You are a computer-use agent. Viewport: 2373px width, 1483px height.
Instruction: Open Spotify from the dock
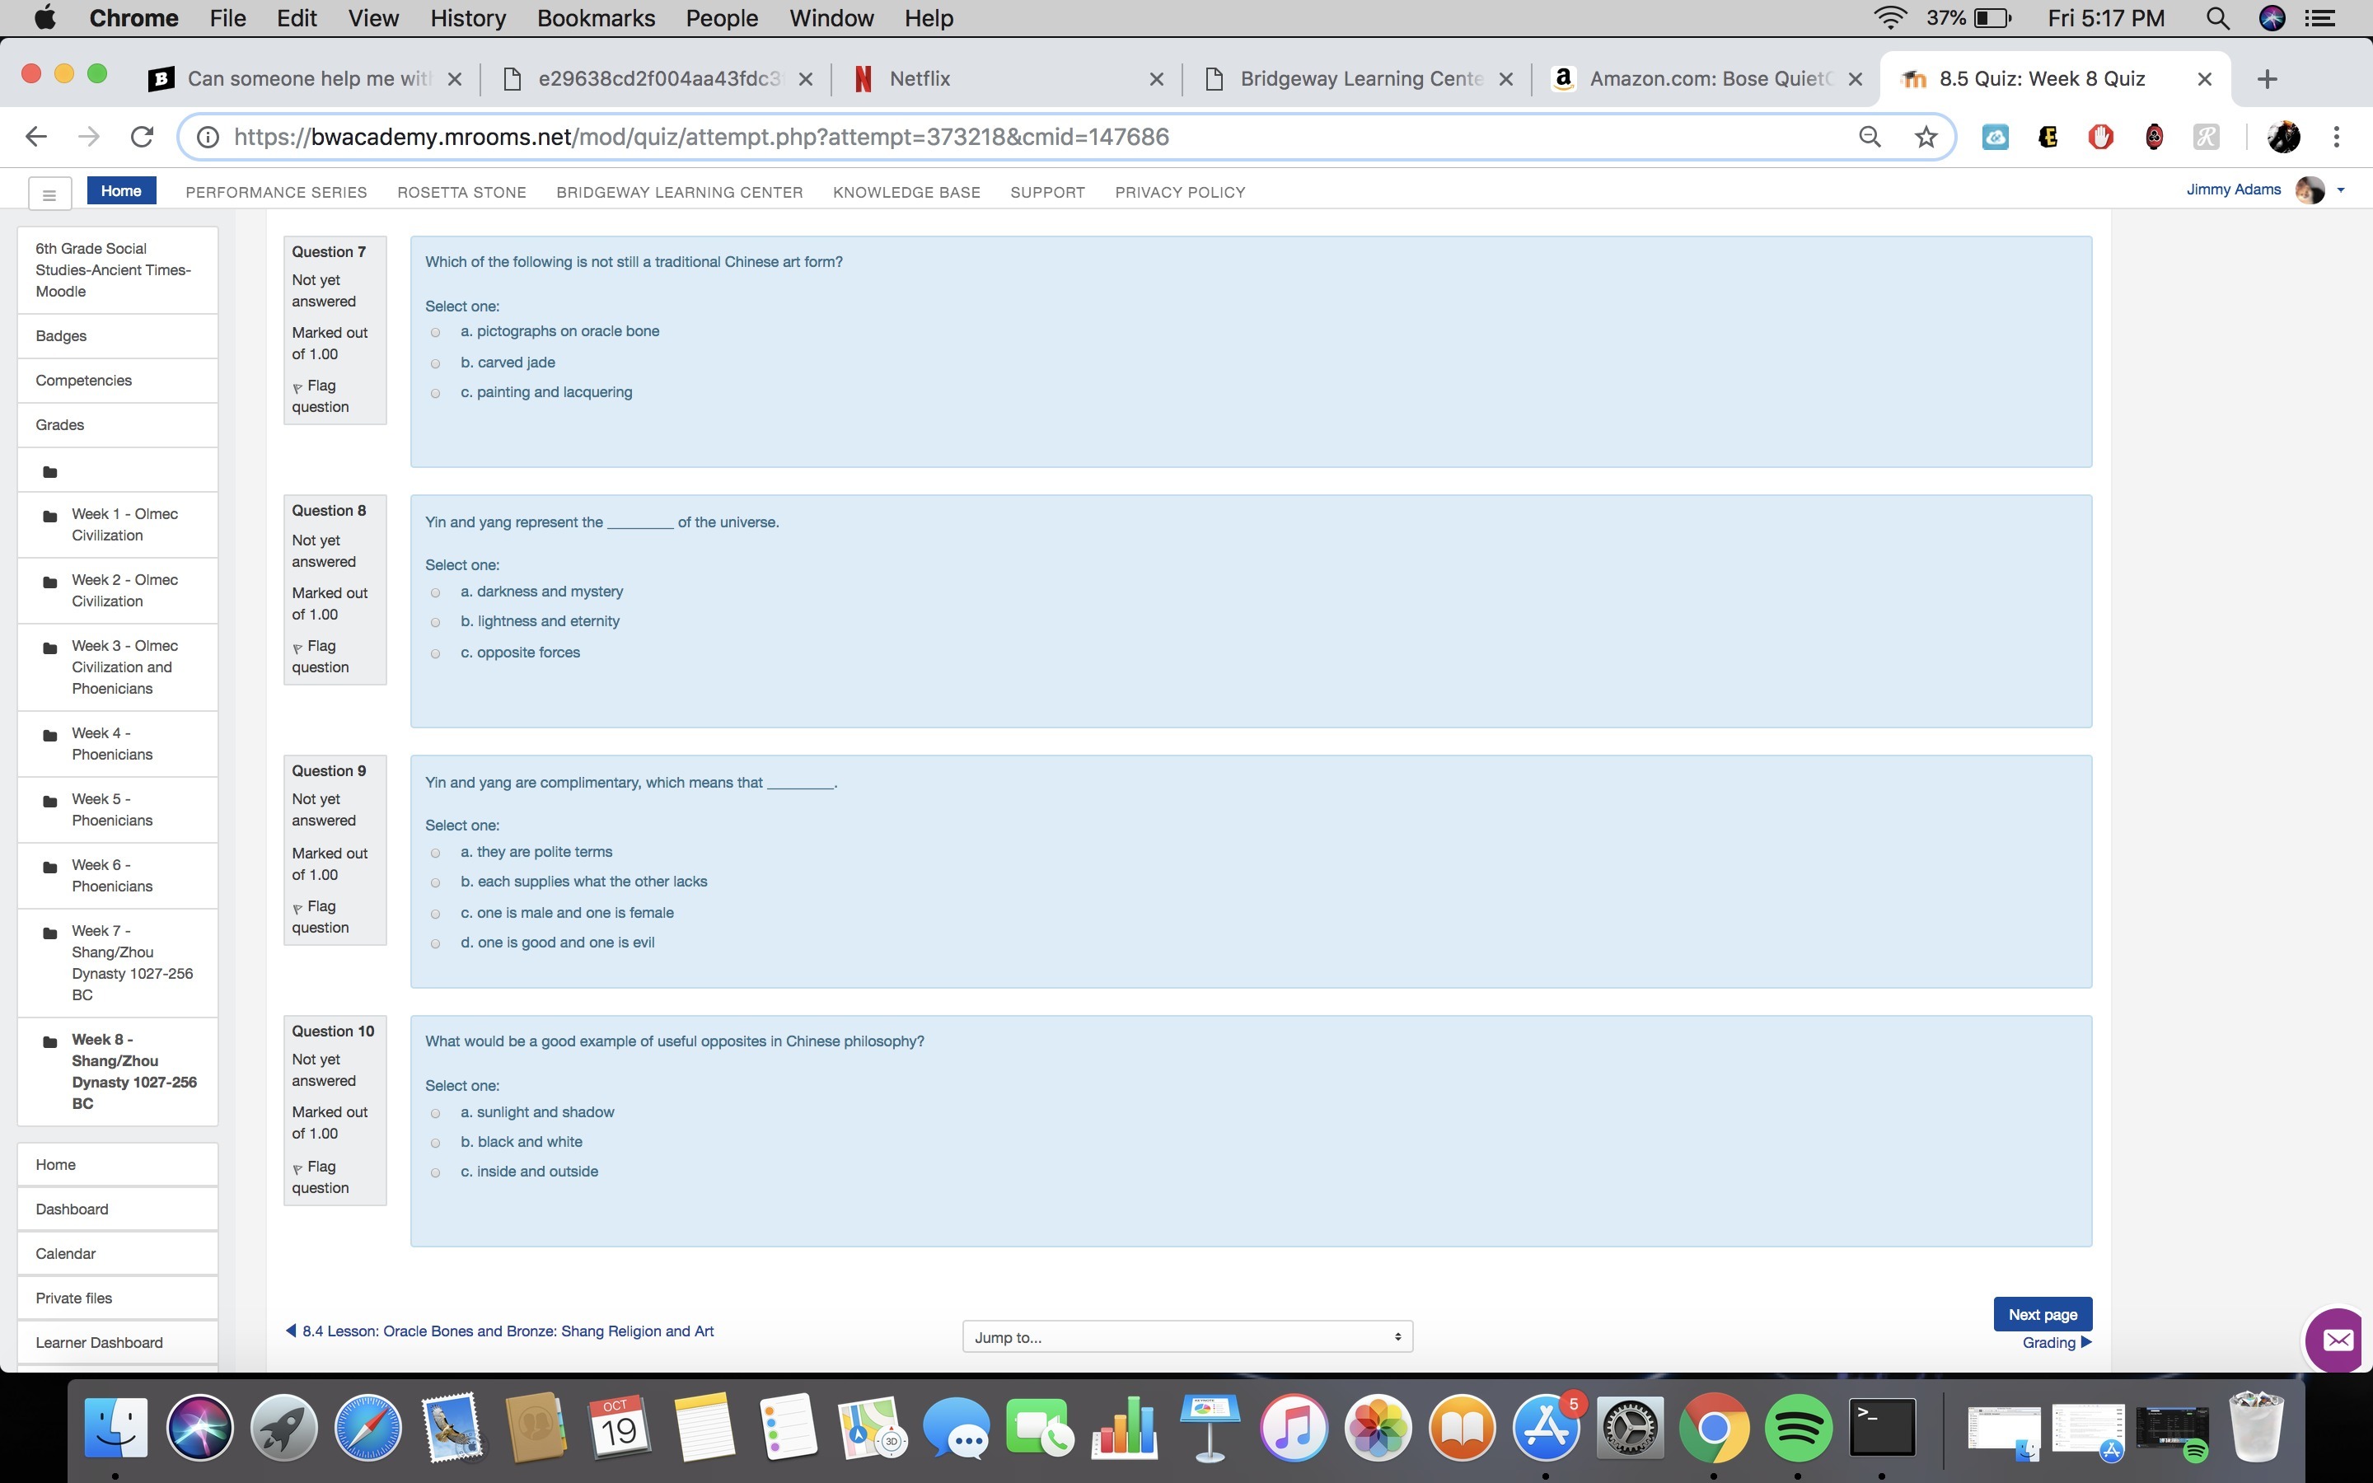[1797, 1428]
